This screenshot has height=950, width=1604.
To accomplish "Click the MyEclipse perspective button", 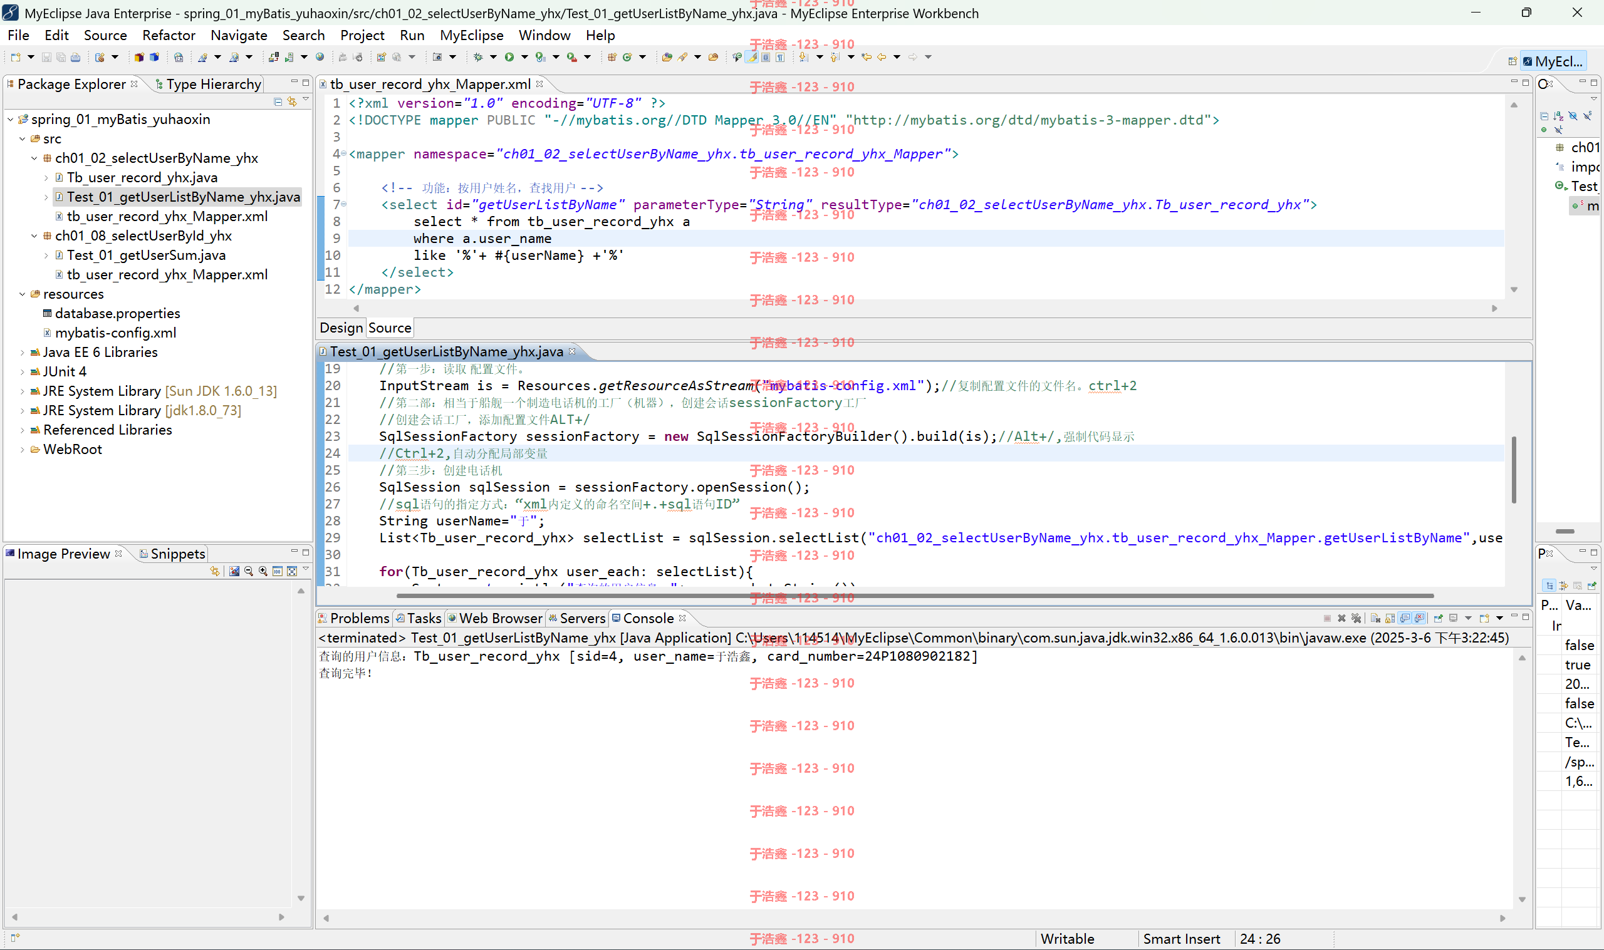I will [1553, 61].
